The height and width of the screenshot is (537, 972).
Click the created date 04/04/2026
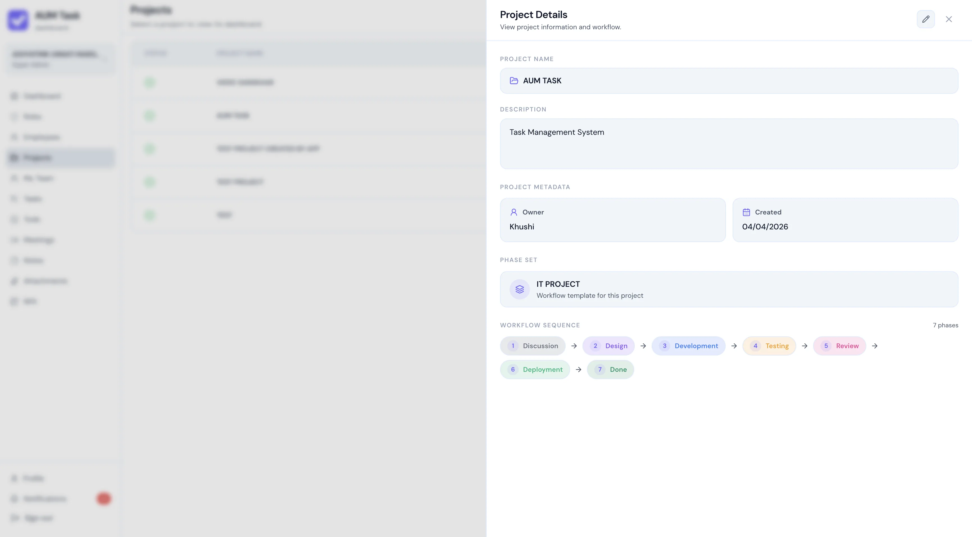pos(765,227)
